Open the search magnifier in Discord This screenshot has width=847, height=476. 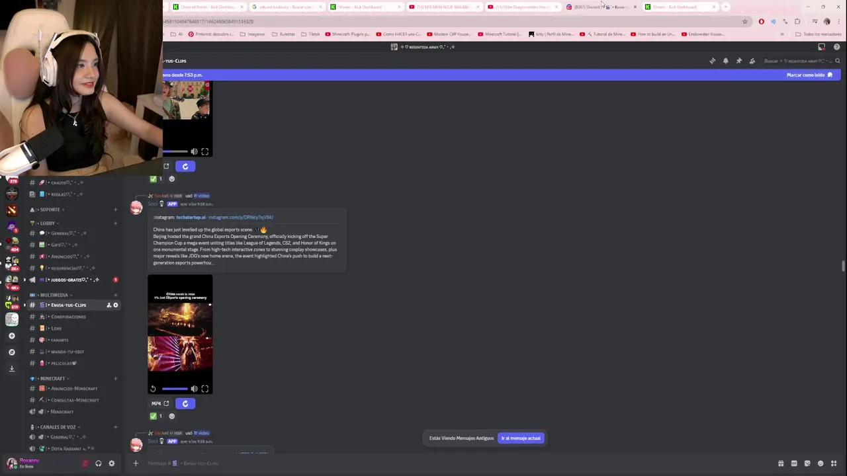coord(837,61)
